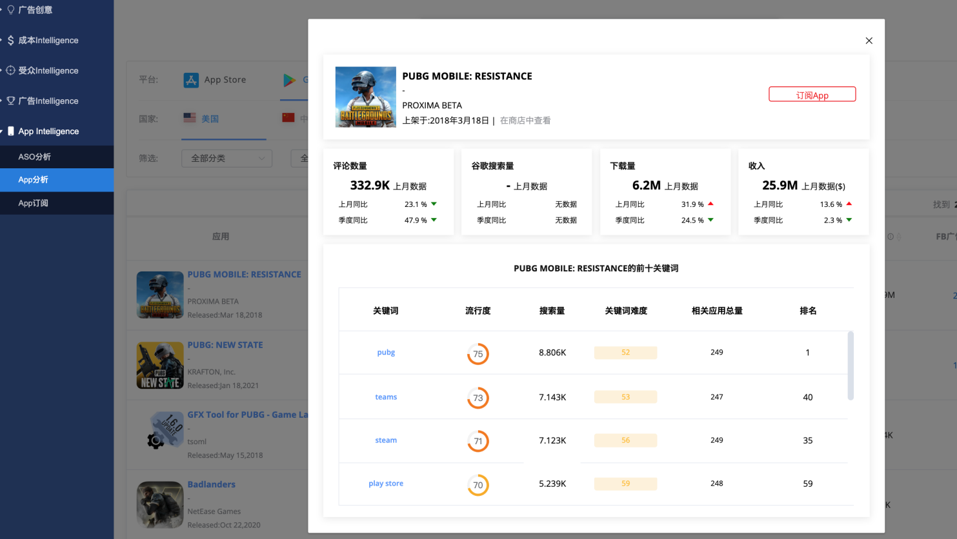The height and width of the screenshot is (539, 957).
Task: Click difficulty bar with value 59
Action: [625, 483]
